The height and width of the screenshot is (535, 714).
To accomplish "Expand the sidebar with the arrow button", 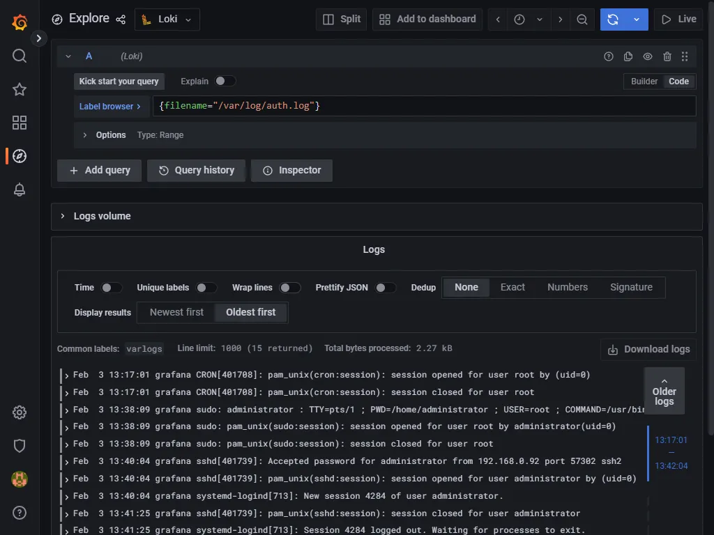I will [39, 38].
